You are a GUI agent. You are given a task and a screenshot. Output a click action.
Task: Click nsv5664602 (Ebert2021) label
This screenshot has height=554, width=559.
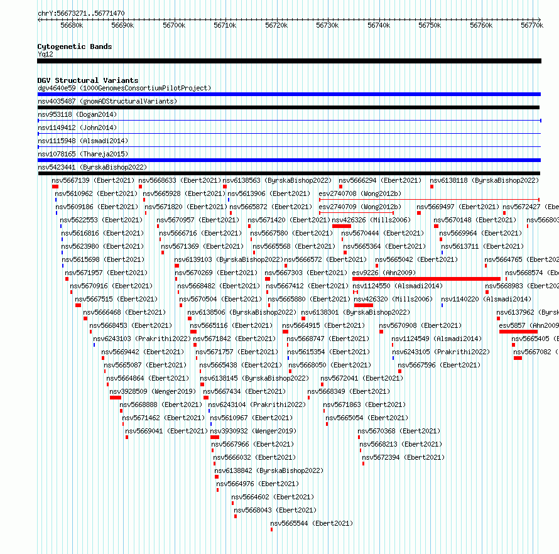[x=273, y=497]
